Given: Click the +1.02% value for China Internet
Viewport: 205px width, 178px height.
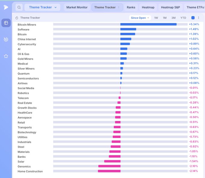Looking at the screenshot, I should (194, 39).
